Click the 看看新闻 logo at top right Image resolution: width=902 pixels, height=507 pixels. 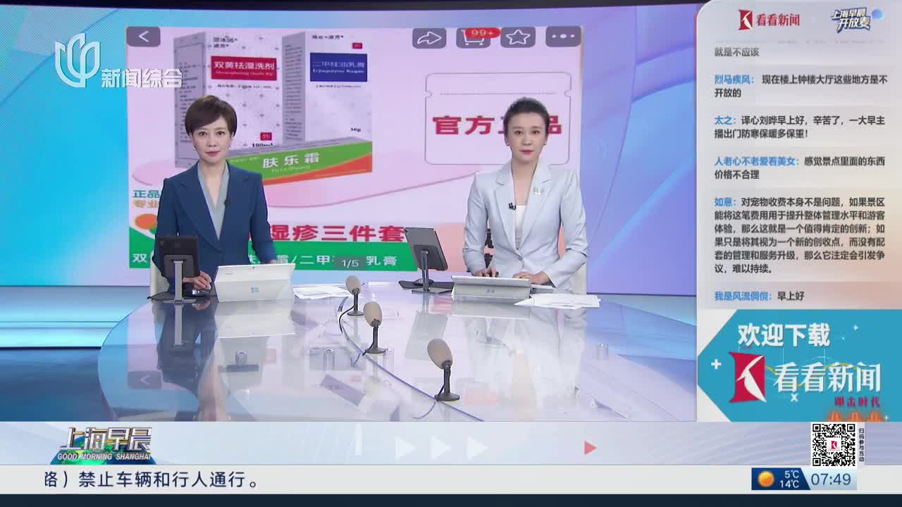point(769,20)
